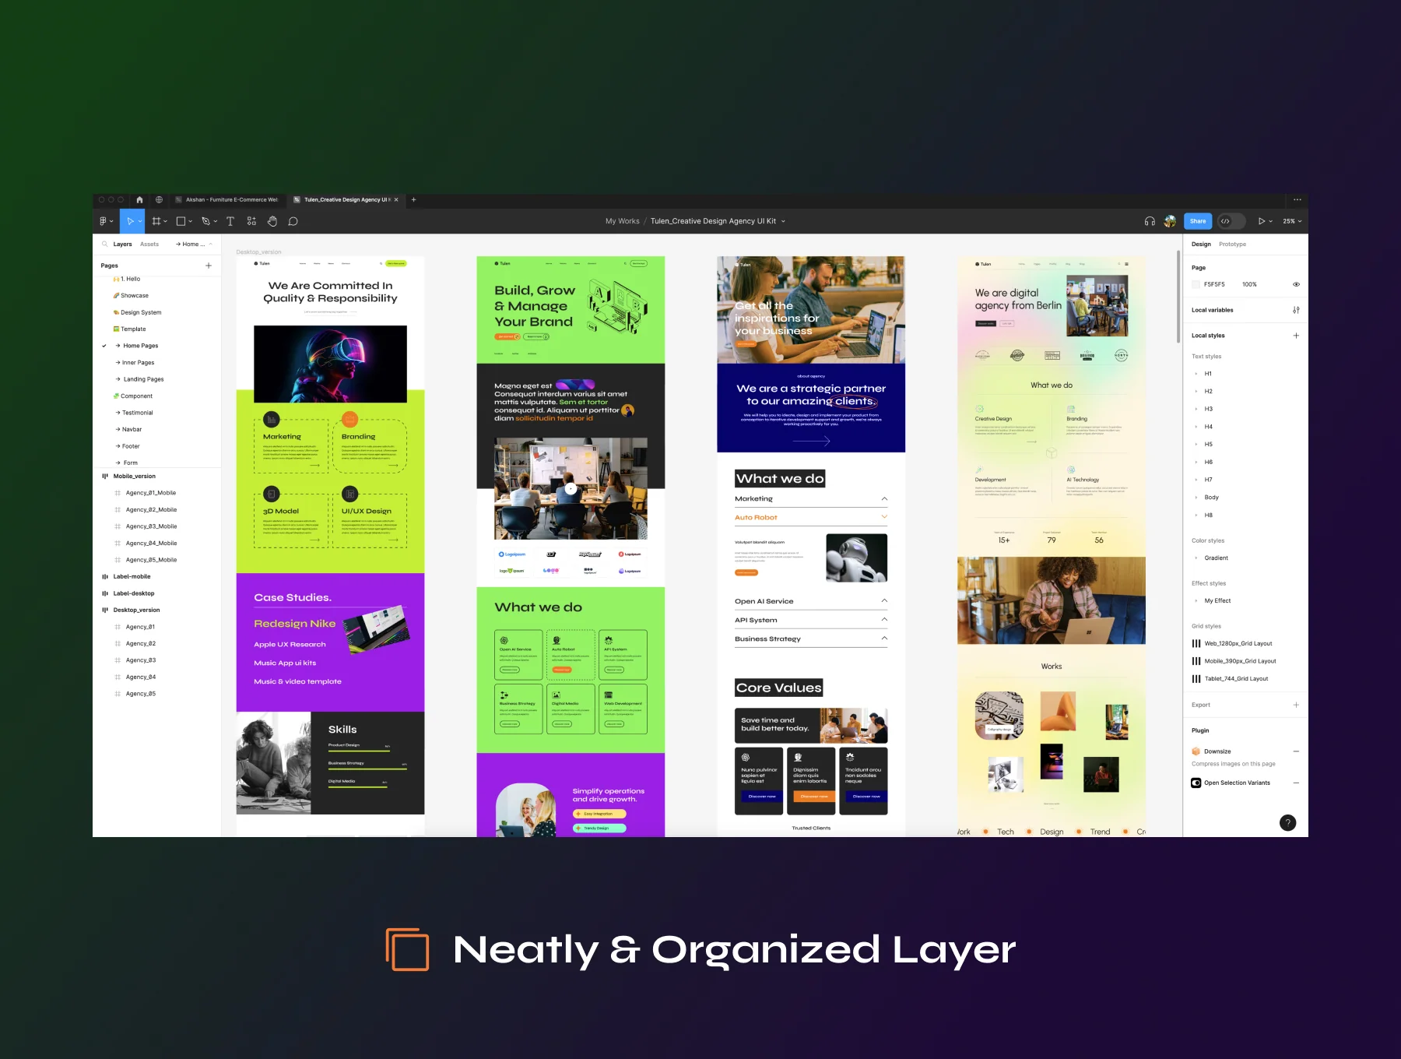
Task: Toggle Dev Mode switch
Action: (x=1231, y=221)
